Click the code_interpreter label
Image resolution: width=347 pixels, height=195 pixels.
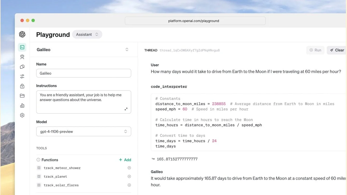point(169,87)
